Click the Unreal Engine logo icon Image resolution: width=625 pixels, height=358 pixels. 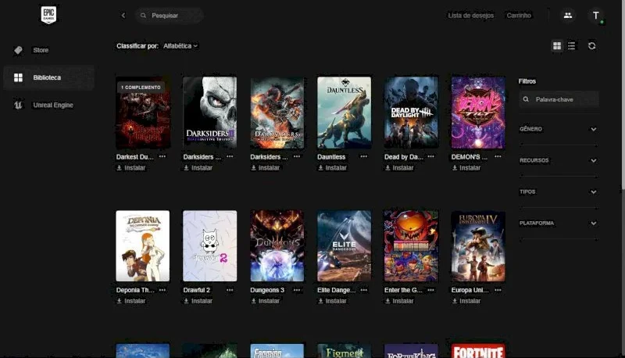[x=18, y=105]
